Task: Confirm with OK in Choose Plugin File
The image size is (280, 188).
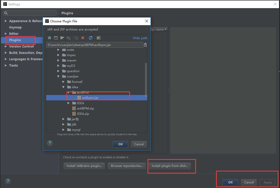Action: (x=121, y=144)
